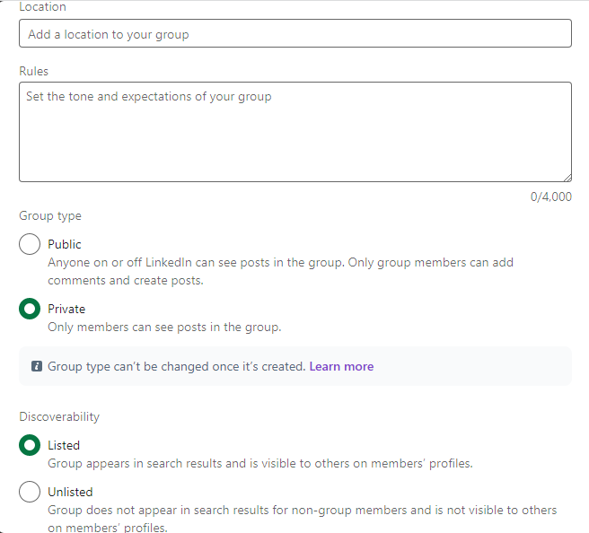Choose the Unlisted discoverability radio button
Screen dimensions: 589x533
(x=30, y=492)
